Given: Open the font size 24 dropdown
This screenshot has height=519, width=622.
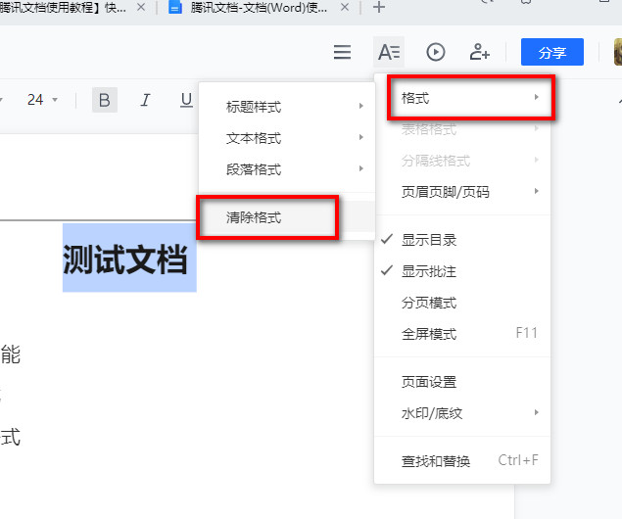Looking at the screenshot, I should [42, 100].
